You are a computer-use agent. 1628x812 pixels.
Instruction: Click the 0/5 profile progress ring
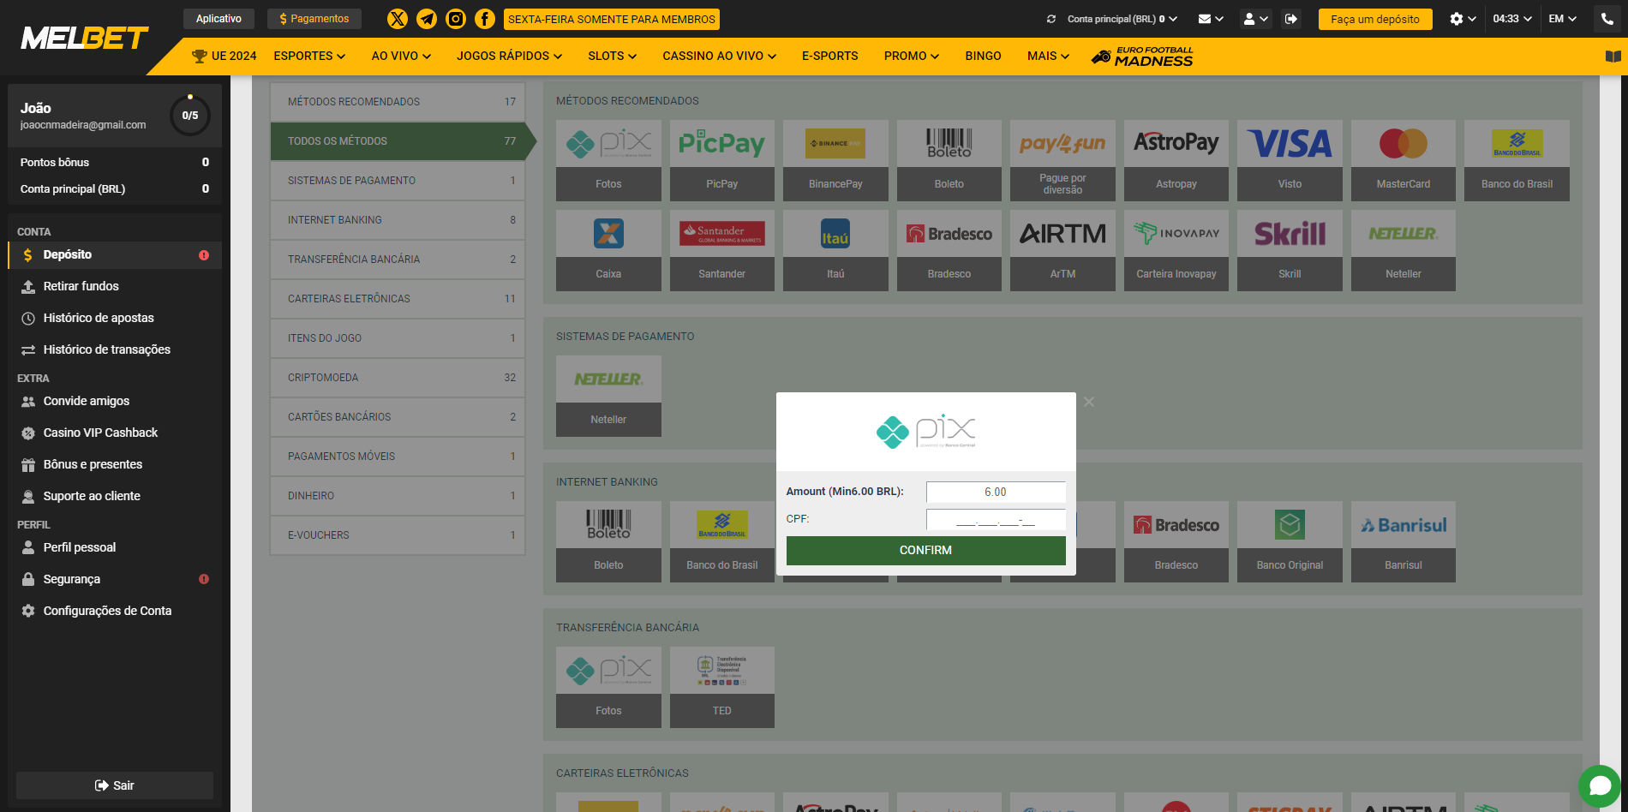click(x=190, y=116)
